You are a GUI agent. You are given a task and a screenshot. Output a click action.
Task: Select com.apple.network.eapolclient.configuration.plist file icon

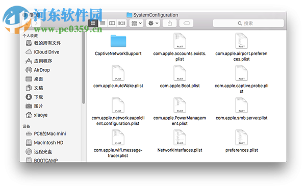coord(118,105)
